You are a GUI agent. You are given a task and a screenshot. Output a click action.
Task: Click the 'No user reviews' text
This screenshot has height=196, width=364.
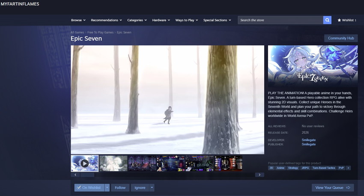313,126
